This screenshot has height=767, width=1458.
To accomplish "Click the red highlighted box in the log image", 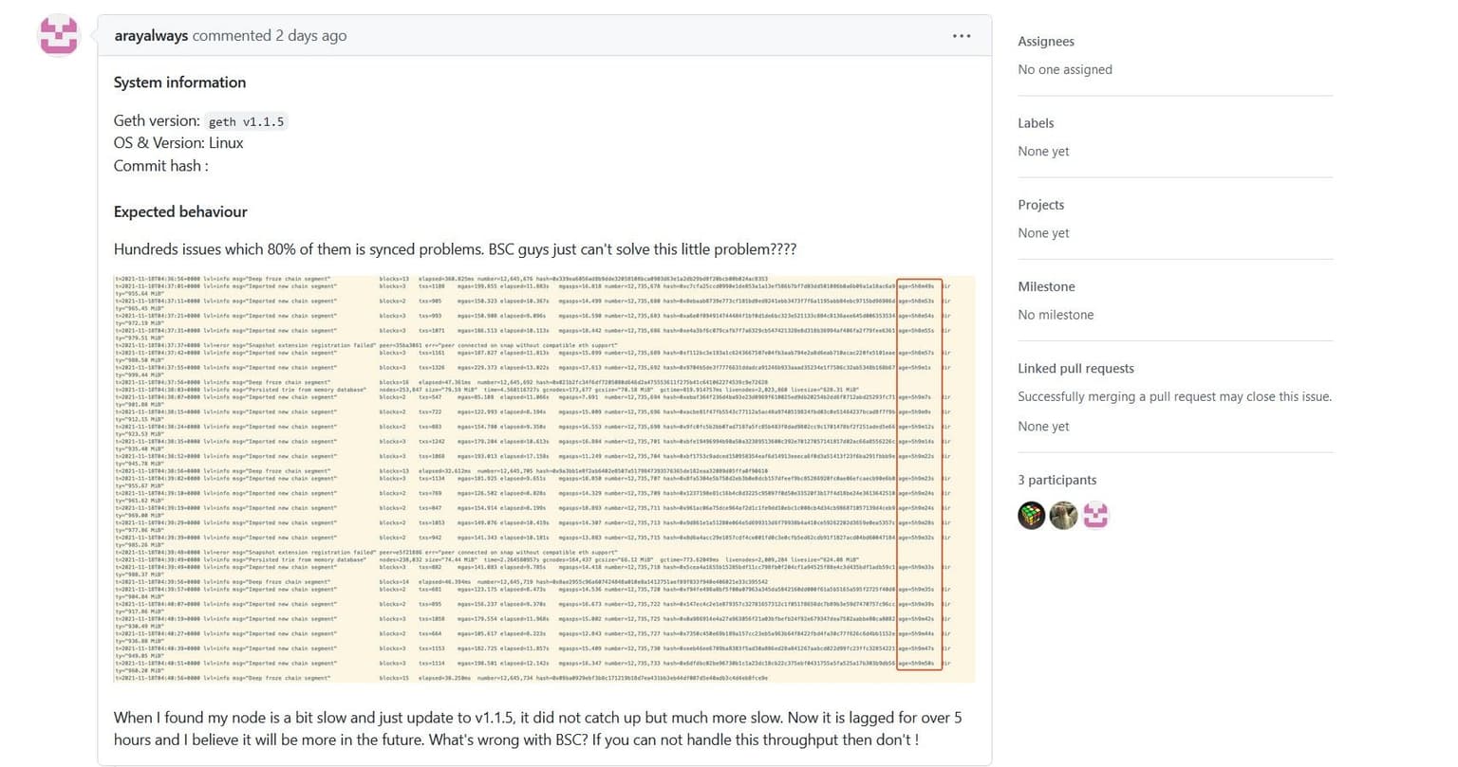I will tap(919, 474).
